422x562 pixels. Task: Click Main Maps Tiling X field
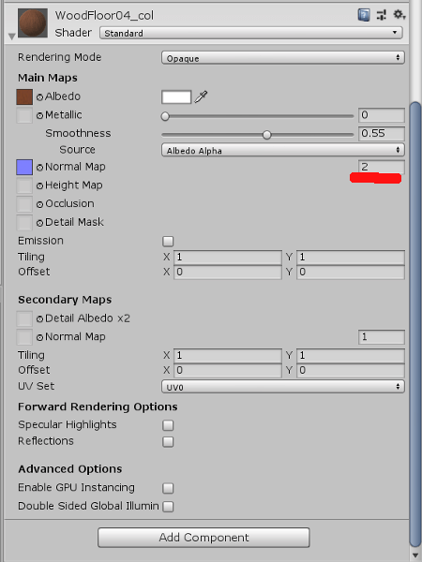228,258
